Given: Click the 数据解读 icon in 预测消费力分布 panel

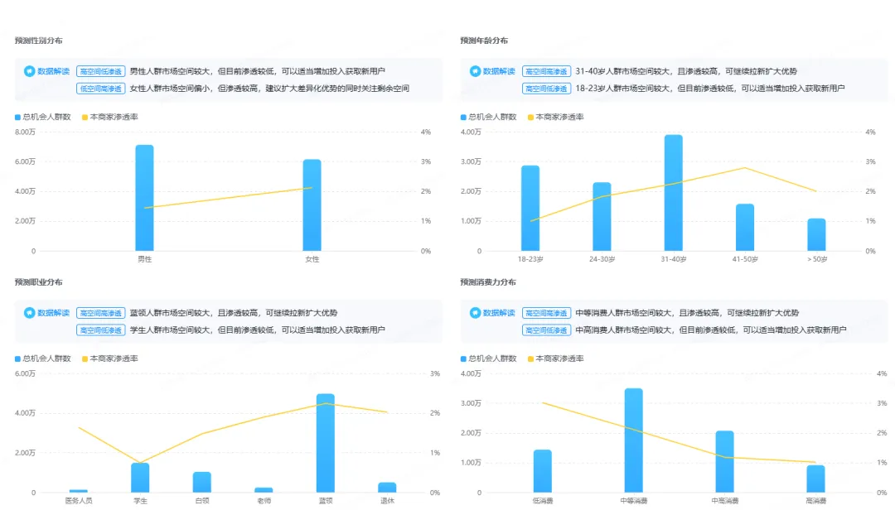Looking at the screenshot, I should [x=475, y=313].
